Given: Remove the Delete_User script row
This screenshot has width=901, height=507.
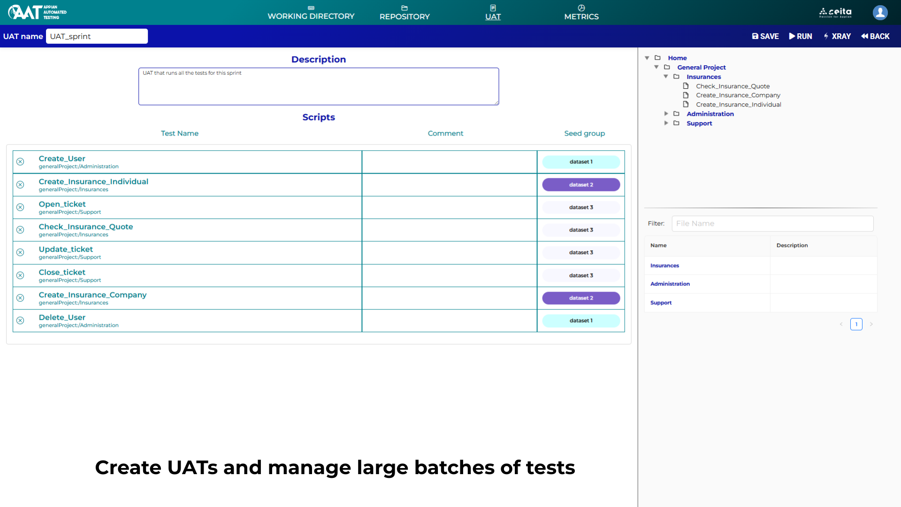Looking at the screenshot, I should tap(20, 320).
